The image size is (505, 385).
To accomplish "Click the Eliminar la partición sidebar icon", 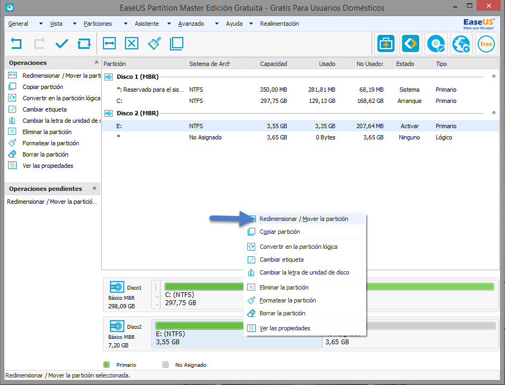I will (x=12, y=131).
